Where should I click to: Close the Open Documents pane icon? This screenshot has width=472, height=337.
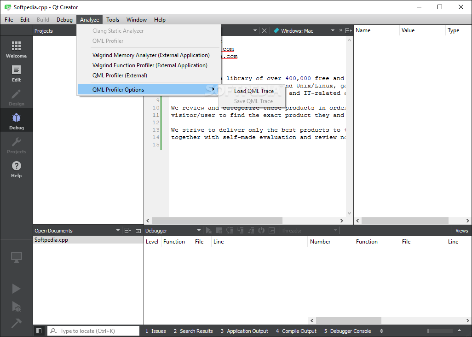point(138,231)
